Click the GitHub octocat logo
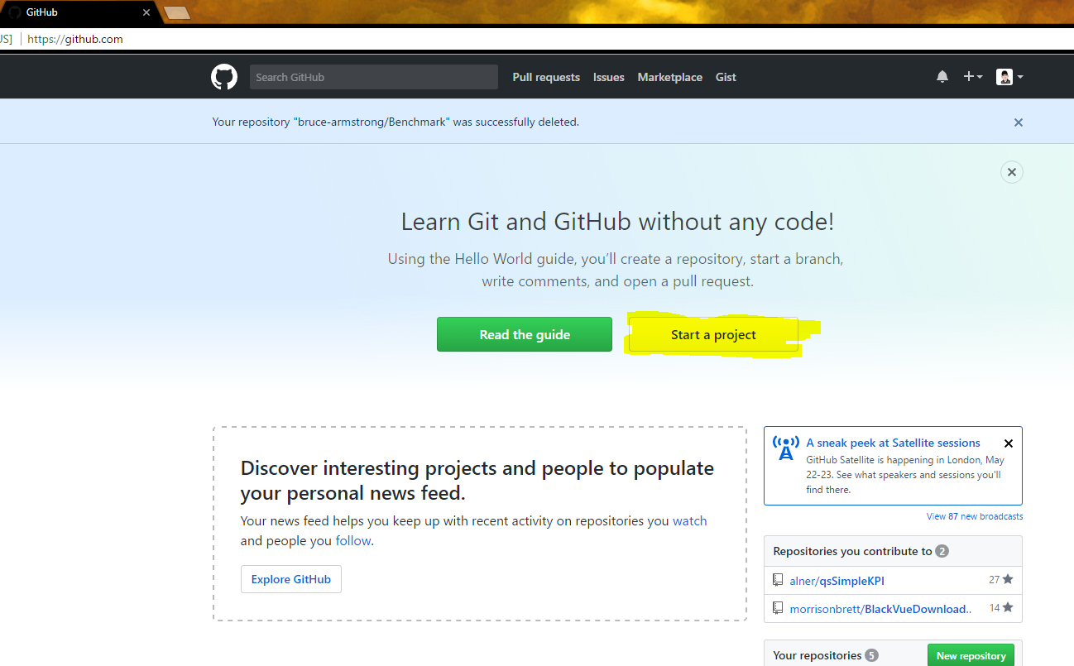The width and height of the screenshot is (1074, 666). point(223,77)
